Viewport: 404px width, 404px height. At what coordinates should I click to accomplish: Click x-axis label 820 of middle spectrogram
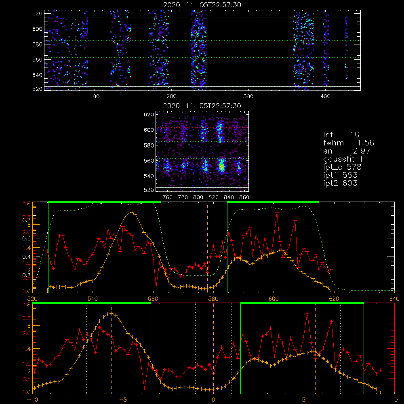tap(214, 198)
